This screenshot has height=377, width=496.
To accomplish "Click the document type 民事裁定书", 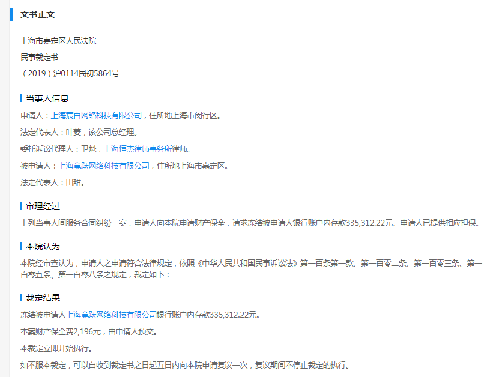I will pyautogui.click(x=39, y=57).
